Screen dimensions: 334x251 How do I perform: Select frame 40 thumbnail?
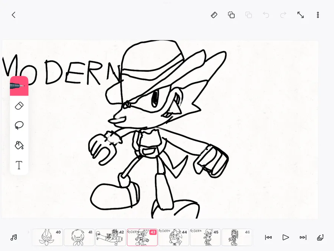click(48, 237)
